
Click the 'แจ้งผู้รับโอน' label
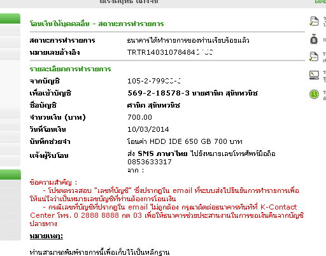49,155
